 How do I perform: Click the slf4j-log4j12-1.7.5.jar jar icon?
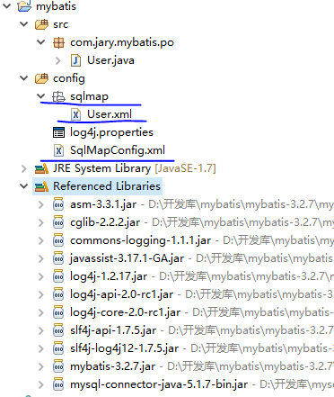point(58,348)
